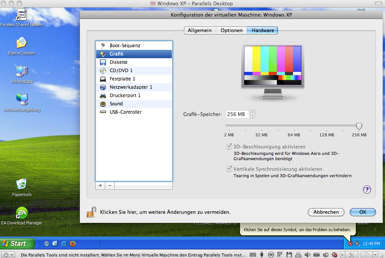Screen dimensions: 385x258
Task: Select the Arbeitsplatz desktop icon
Action: pyautogui.click(x=22, y=74)
